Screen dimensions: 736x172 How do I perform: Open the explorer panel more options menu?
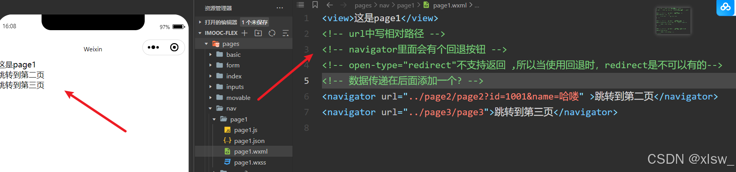[280, 8]
